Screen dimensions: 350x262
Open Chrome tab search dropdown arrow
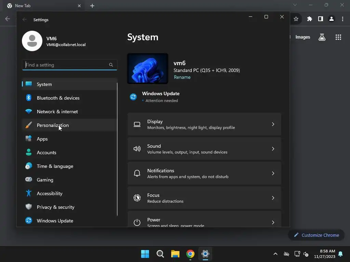(x=295, y=5)
